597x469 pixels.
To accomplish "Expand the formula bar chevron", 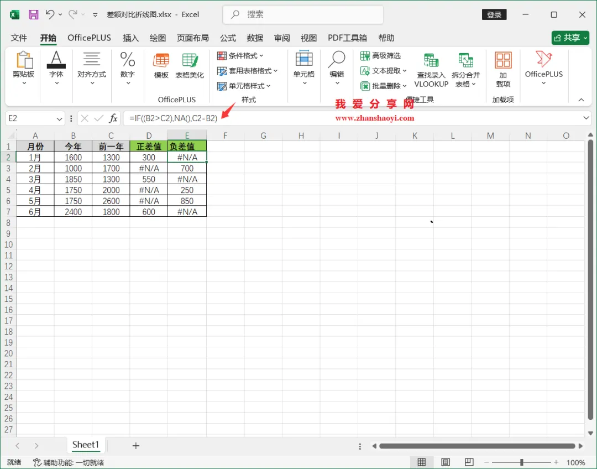I will coord(586,118).
